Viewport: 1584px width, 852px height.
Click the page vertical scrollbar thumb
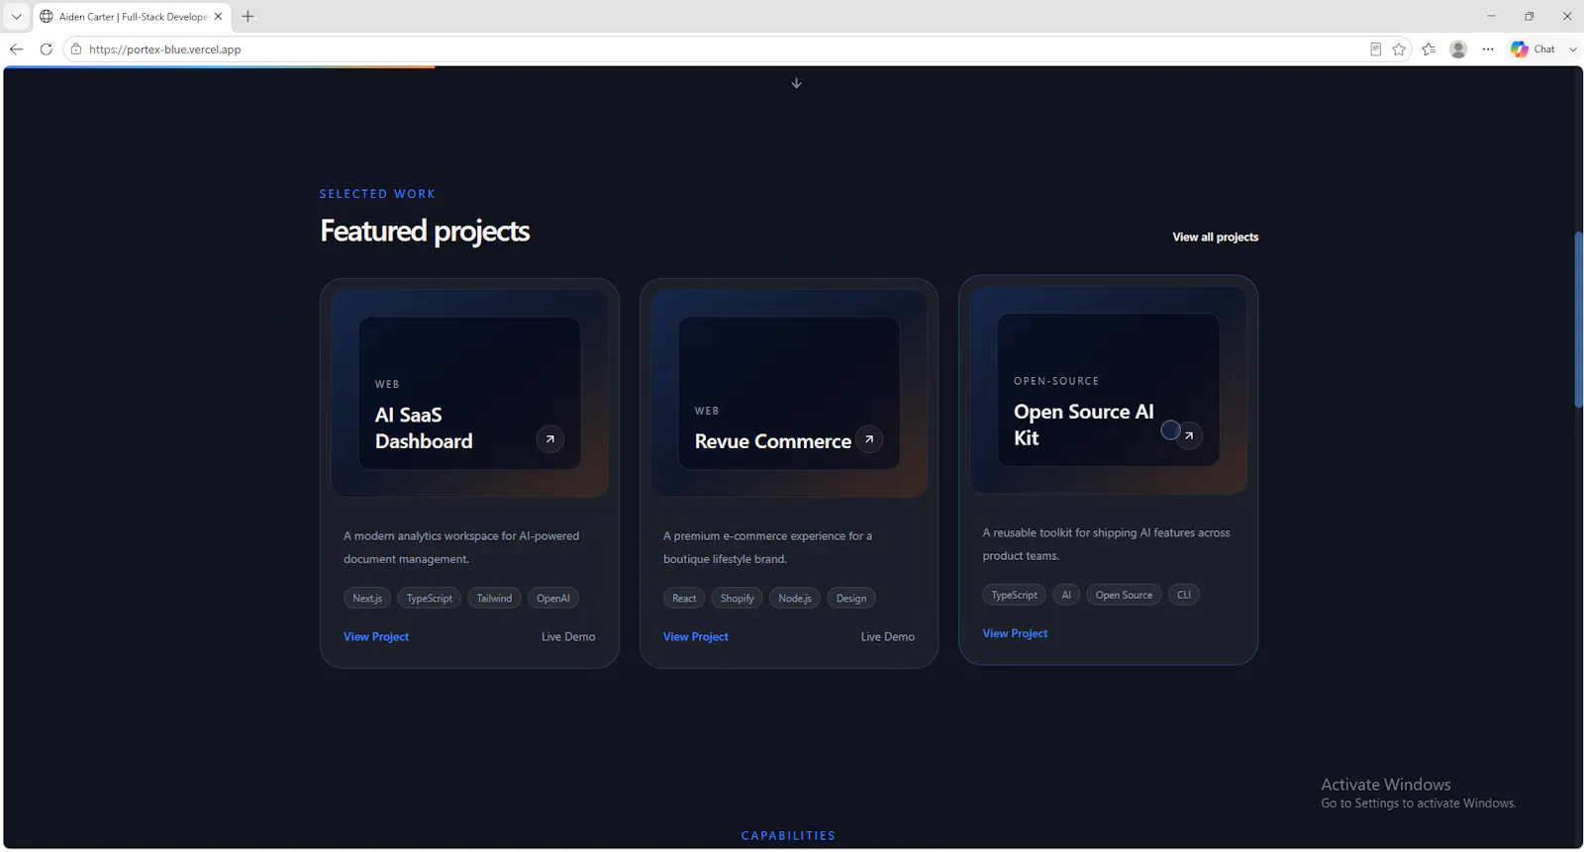tap(1578, 319)
